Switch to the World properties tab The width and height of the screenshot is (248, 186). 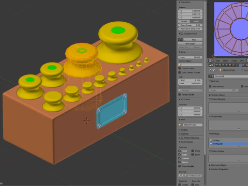[x=227, y=65]
